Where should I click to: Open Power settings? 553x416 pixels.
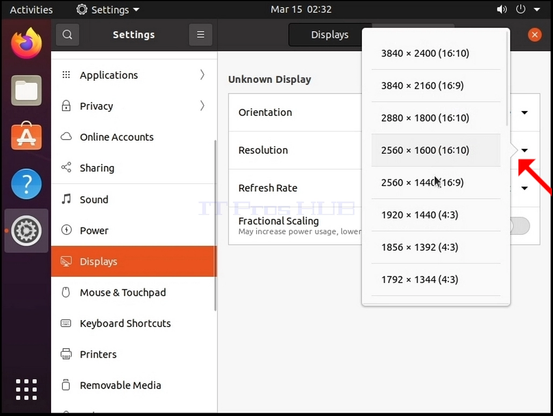(133, 230)
